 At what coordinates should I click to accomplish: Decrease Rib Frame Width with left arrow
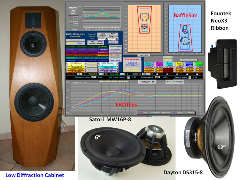[92, 77]
